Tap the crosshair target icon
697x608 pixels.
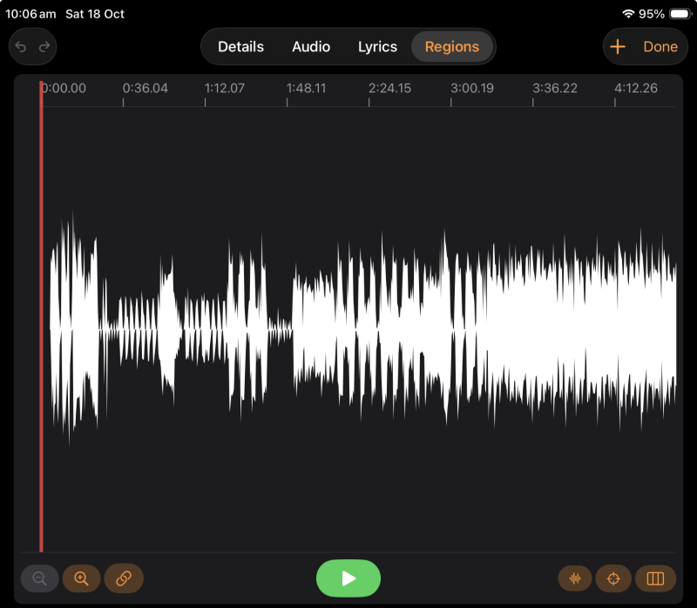point(613,578)
